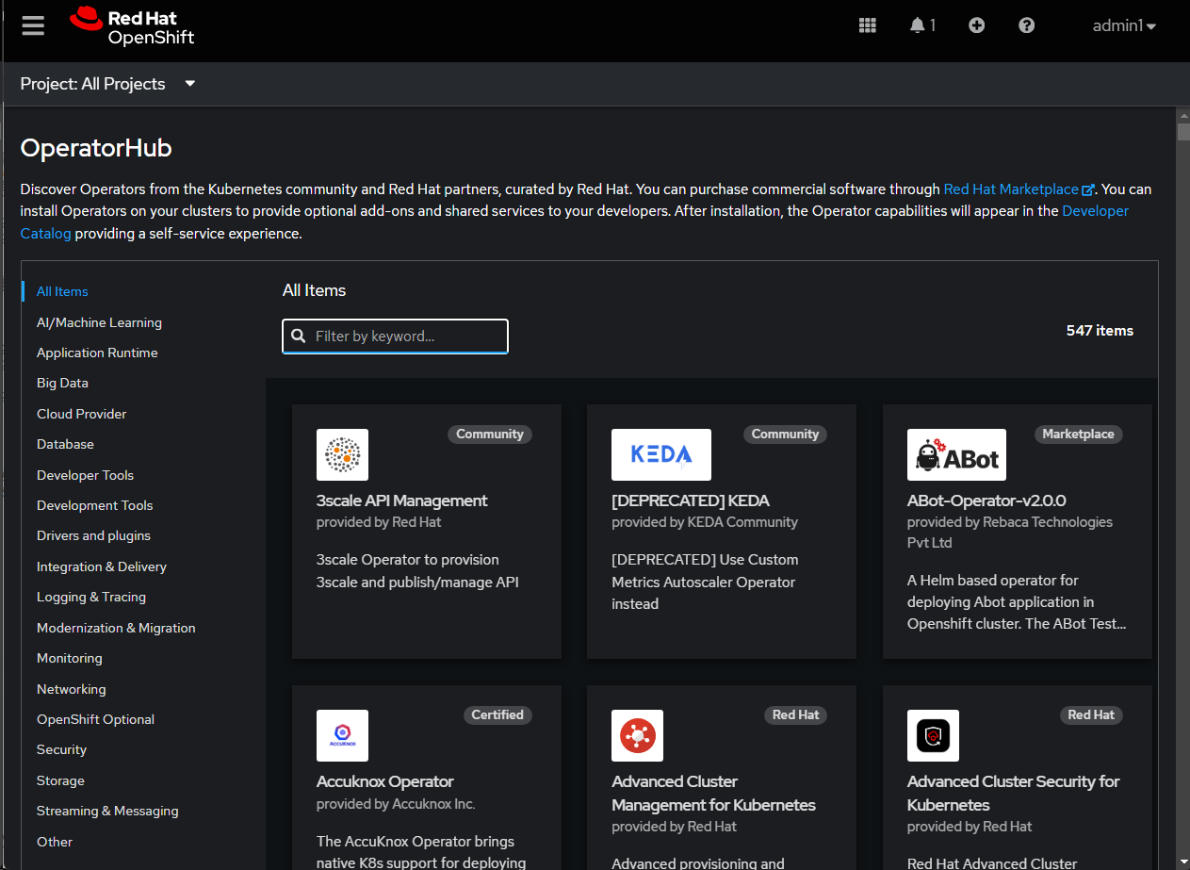Select the Big Data category

(62, 383)
